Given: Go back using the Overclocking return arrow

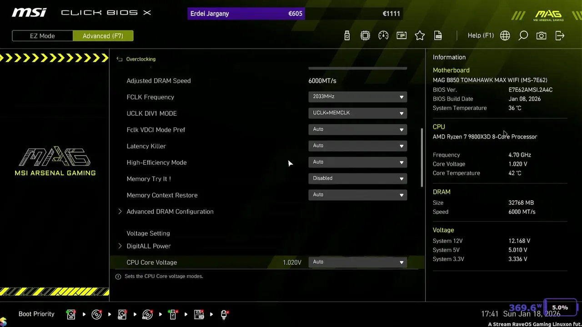Looking at the screenshot, I should [120, 59].
